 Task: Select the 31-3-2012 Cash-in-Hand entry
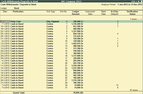71,83
